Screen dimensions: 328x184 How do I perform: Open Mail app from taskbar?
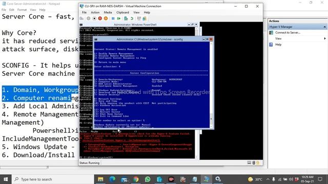tap(125, 179)
